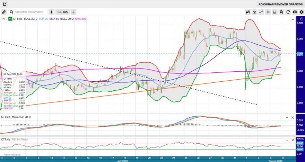The width and height of the screenshot is (305, 162).
Task: Select the zoom magnifier tool
Action: [281, 12]
